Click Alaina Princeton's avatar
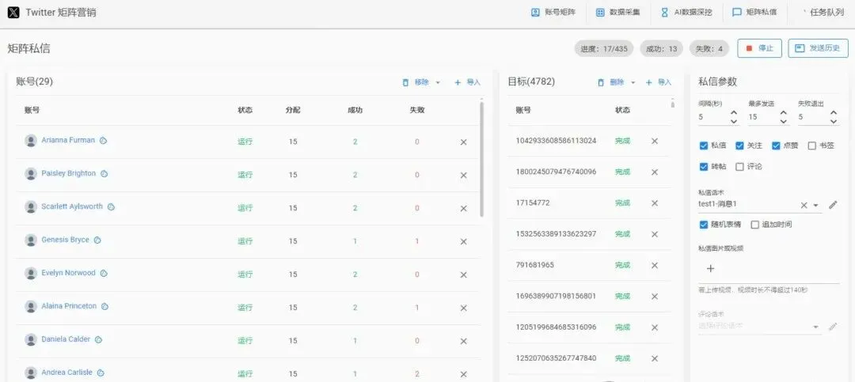Screen dimensions: 855x382 (x=31, y=306)
